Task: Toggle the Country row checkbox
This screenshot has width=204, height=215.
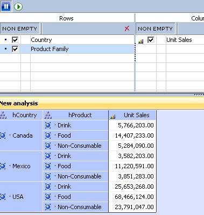Action: pyautogui.click(x=15, y=40)
